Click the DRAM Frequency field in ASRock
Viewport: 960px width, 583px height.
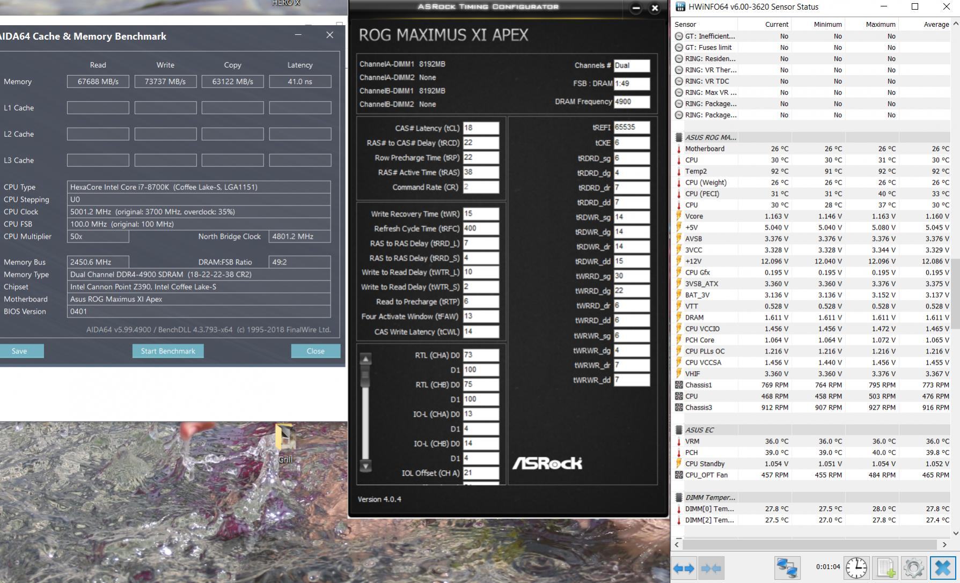[632, 101]
